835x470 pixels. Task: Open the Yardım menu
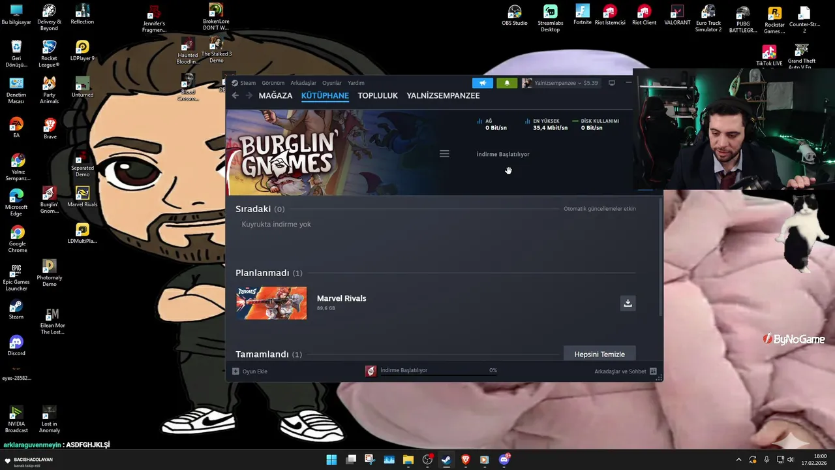click(356, 83)
